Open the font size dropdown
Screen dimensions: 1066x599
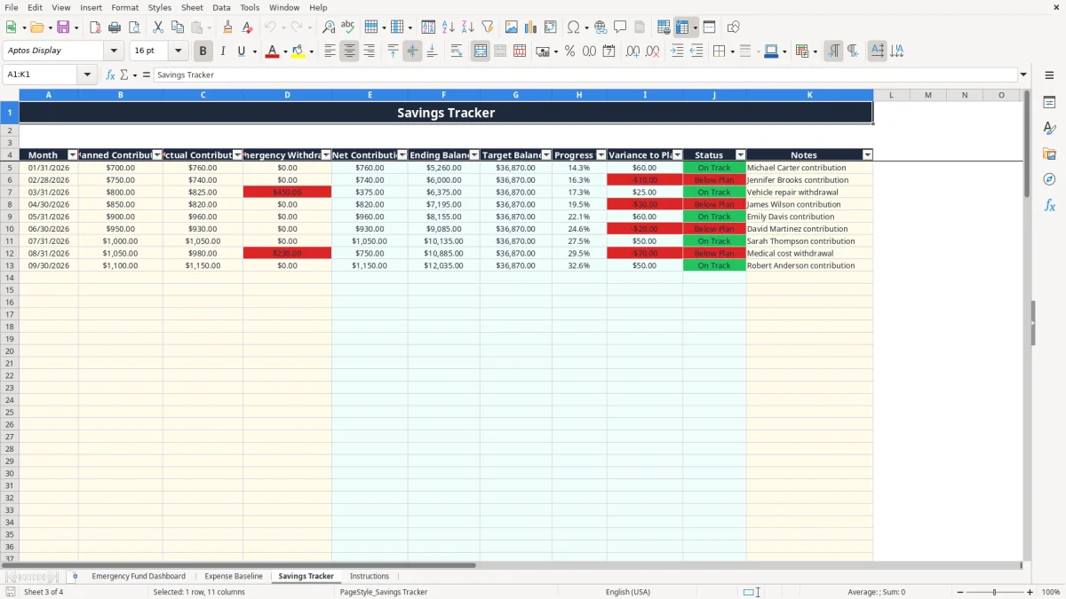point(178,51)
